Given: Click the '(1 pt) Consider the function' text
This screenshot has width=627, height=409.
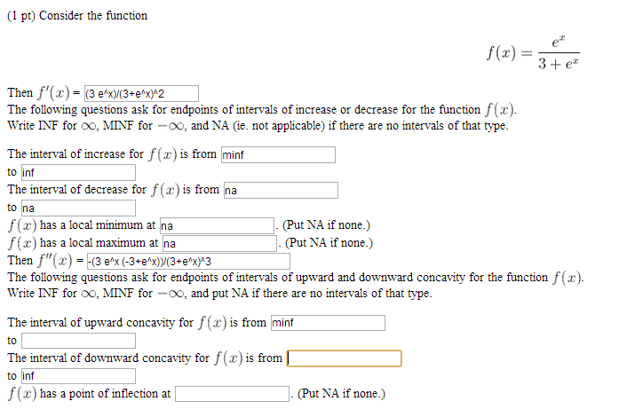Looking at the screenshot, I should pyautogui.click(x=77, y=15).
